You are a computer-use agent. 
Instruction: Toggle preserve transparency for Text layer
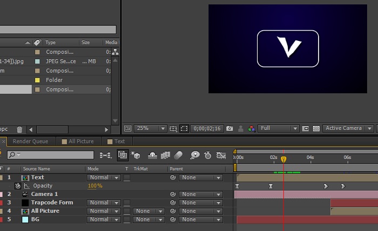click(127, 178)
